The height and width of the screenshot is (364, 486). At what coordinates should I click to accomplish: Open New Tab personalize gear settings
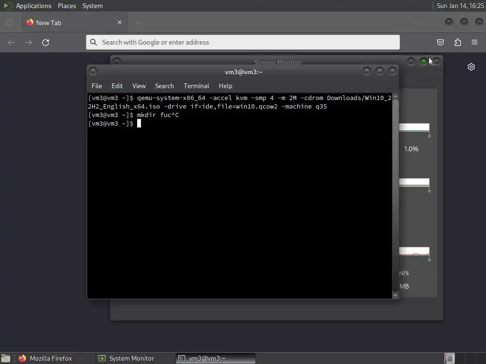click(471, 67)
